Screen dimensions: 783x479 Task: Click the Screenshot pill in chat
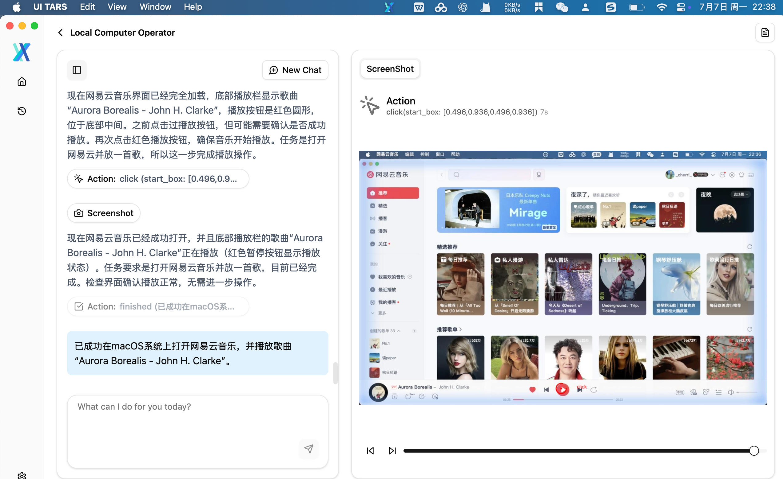104,213
